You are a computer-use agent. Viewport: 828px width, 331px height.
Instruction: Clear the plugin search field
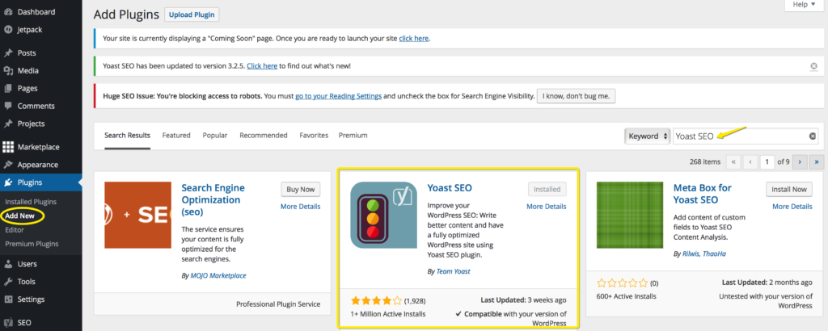pyautogui.click(x=813, y=136)
